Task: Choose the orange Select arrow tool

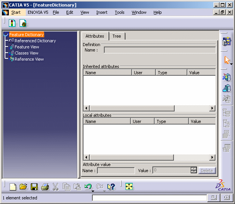Action: (227, 60)
